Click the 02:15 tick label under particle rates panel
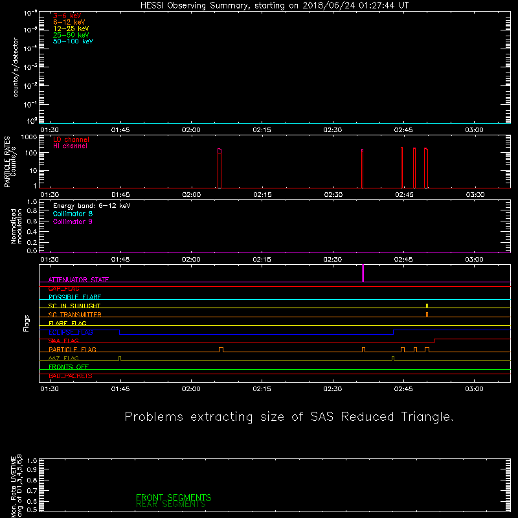Image resolution: width=518 pixels, height=518 pixels. coord(262,195)
